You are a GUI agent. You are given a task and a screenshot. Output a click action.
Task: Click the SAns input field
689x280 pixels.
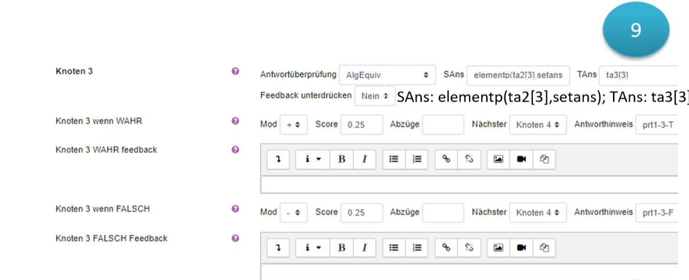518,75
